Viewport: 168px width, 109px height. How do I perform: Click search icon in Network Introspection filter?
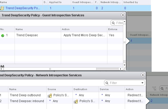tap(107, 83)
